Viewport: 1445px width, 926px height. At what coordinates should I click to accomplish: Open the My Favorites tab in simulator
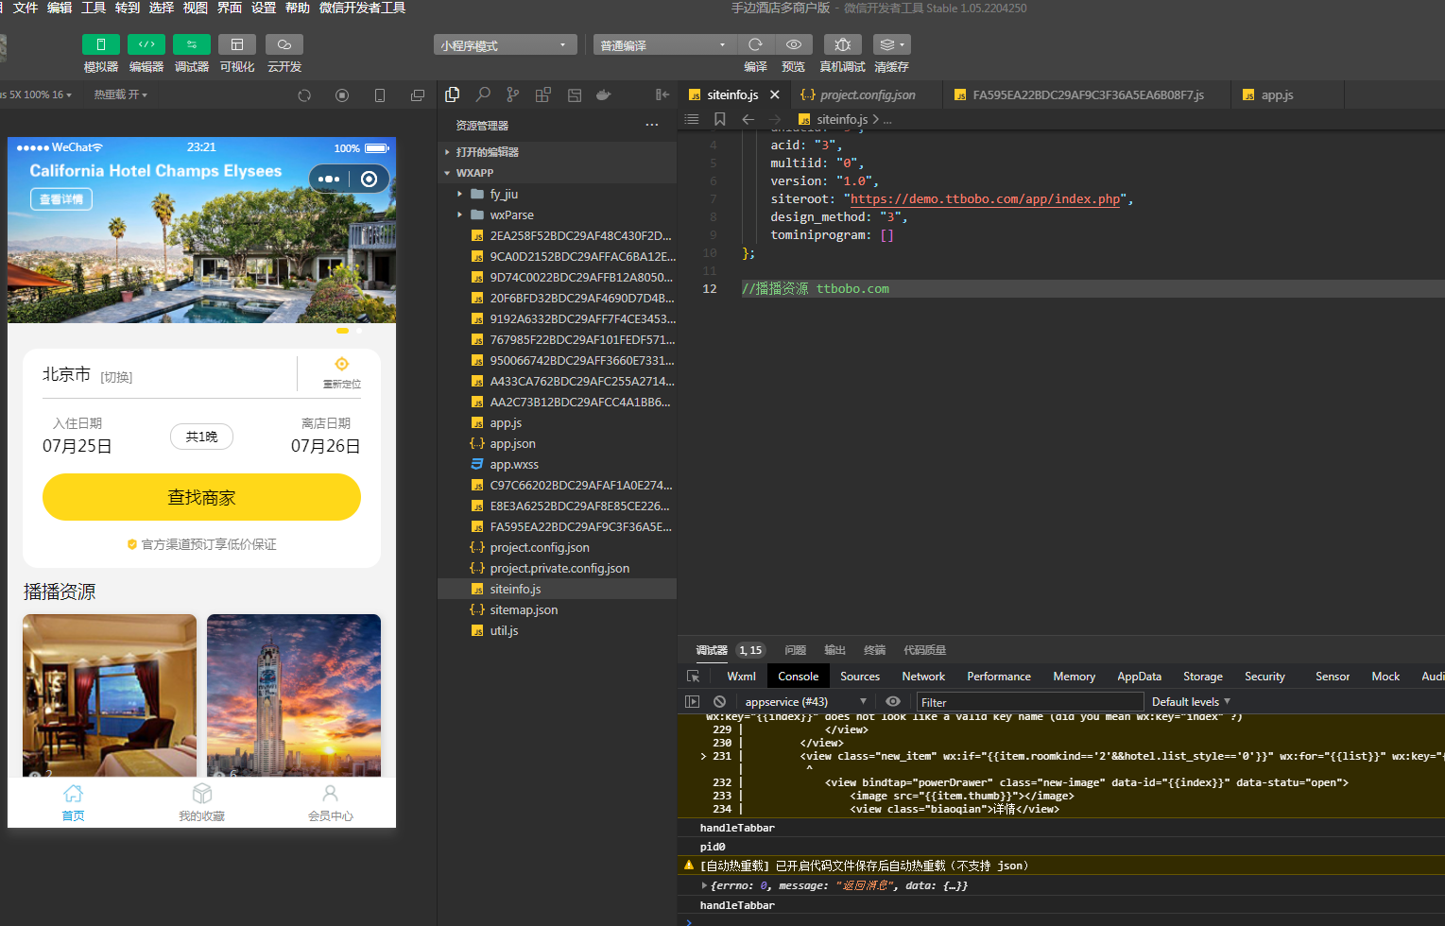(x=201, y=802)
